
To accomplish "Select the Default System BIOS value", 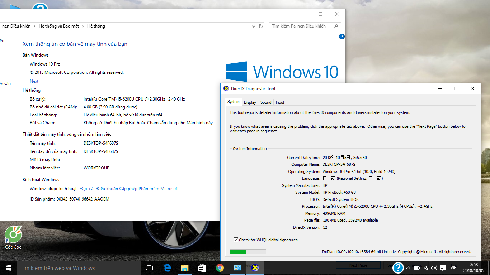I will click(x=340, y=199).
